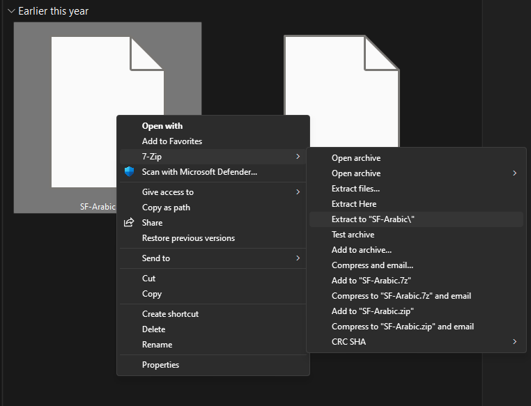Select 'Add to "SF-Arabic.7z"'
This screenshot has width=531, height=406.
416,281
